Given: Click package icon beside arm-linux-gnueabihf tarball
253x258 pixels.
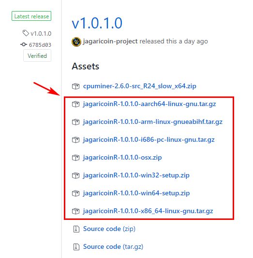Looking at the screenshot, I should coord(75,122).
